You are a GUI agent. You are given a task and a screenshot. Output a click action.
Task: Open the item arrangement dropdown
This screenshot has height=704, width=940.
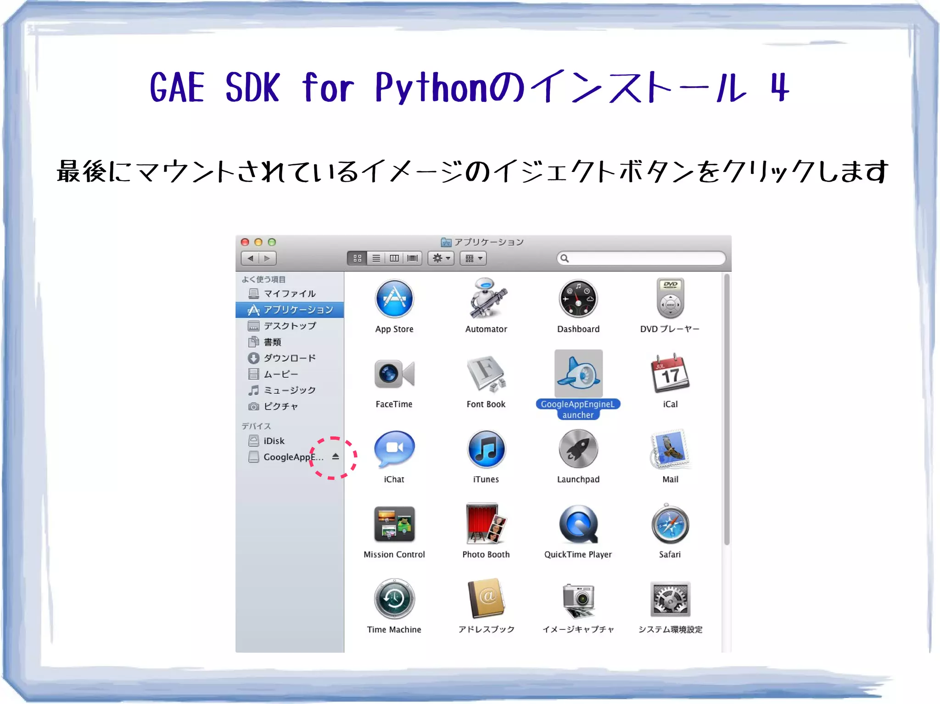point(473,258)
